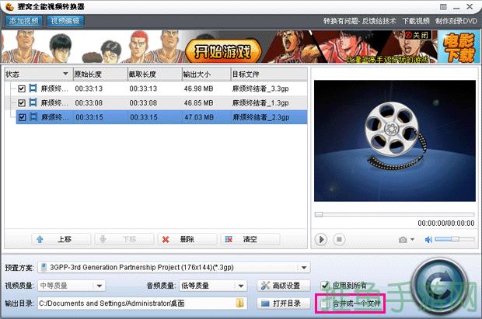Click the film icon of first file row
The image size is (482, 319).
coord(33,89)
